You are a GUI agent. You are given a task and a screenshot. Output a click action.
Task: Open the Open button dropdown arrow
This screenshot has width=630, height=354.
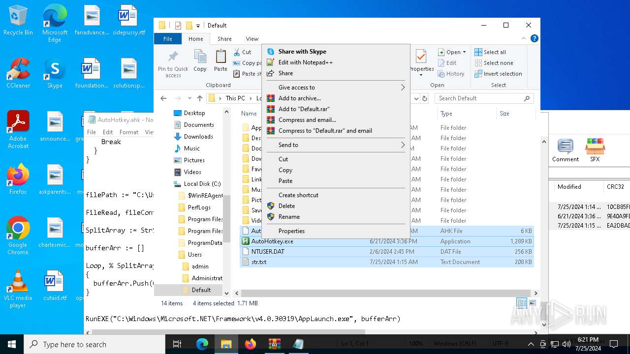(464, 52)
